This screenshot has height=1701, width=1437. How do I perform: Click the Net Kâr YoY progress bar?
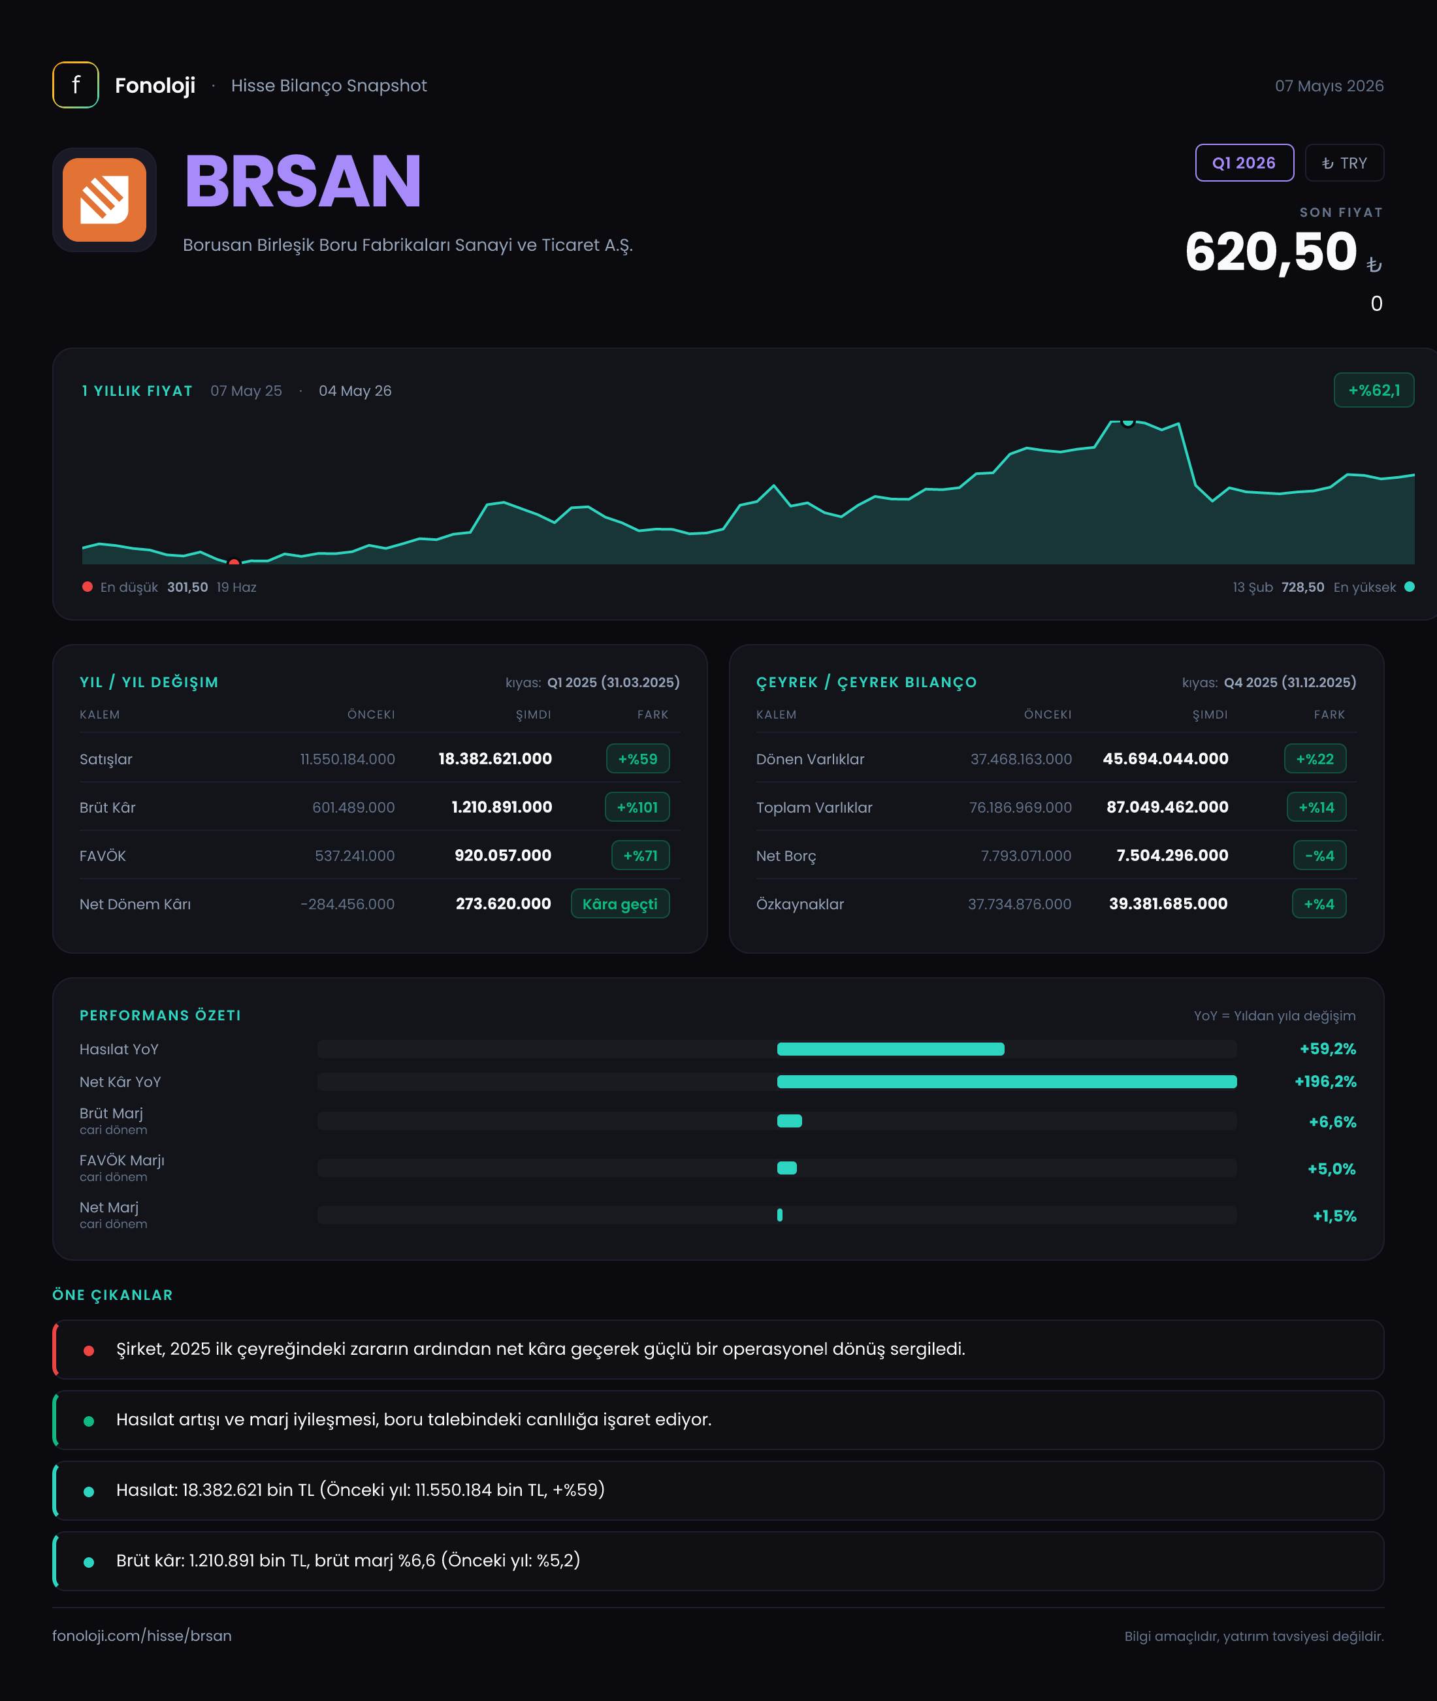(x=777, y=1082)
